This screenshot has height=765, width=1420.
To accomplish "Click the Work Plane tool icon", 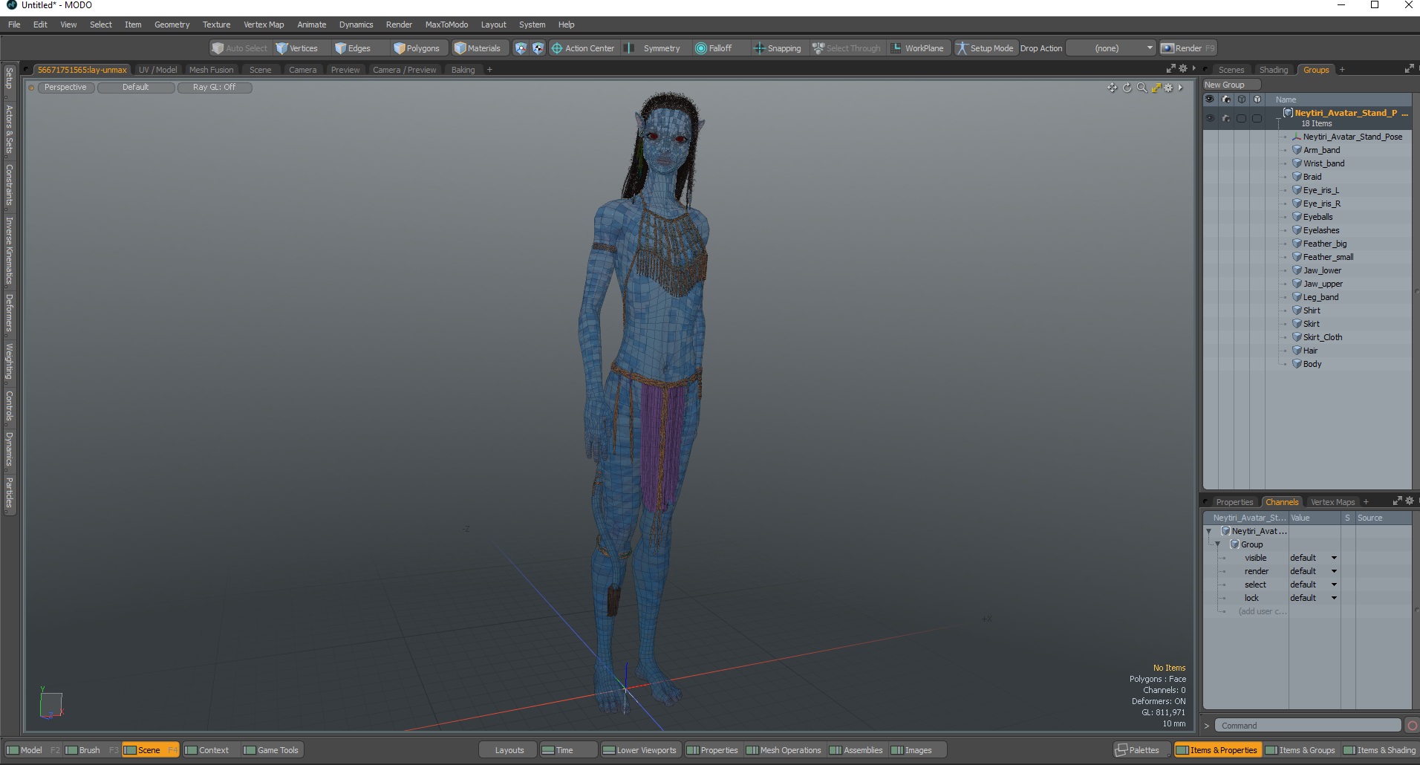I will (896, 48).
